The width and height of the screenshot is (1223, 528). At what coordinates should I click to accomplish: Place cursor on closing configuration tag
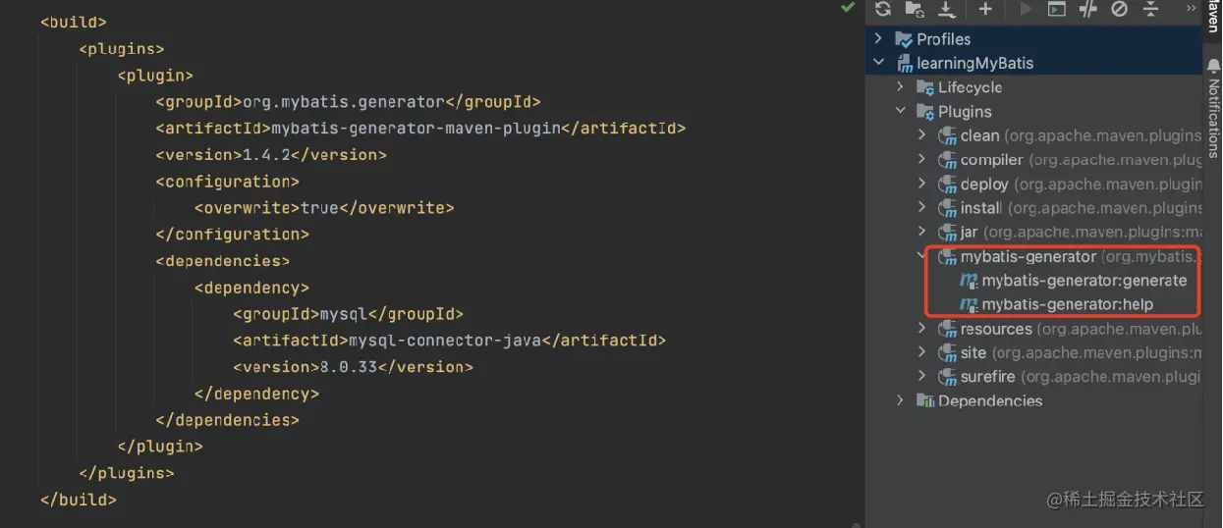pos(232,235)
